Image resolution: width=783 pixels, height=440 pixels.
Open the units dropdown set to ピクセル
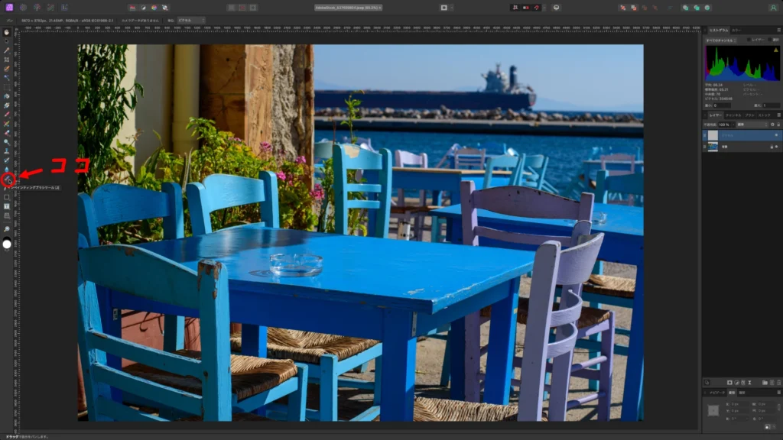(191, 20)
